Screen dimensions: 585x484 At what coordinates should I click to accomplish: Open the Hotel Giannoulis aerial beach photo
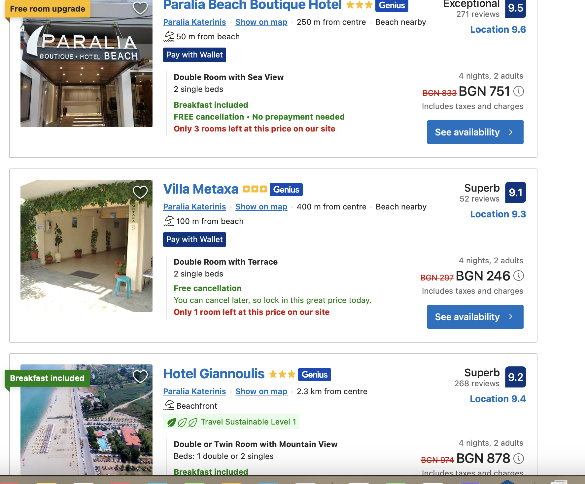coord(86,420)
